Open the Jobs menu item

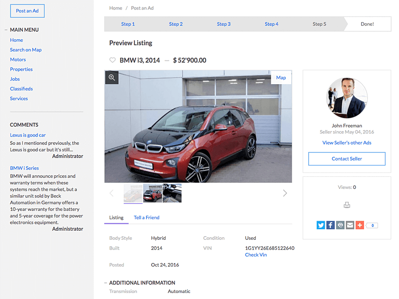15,79
